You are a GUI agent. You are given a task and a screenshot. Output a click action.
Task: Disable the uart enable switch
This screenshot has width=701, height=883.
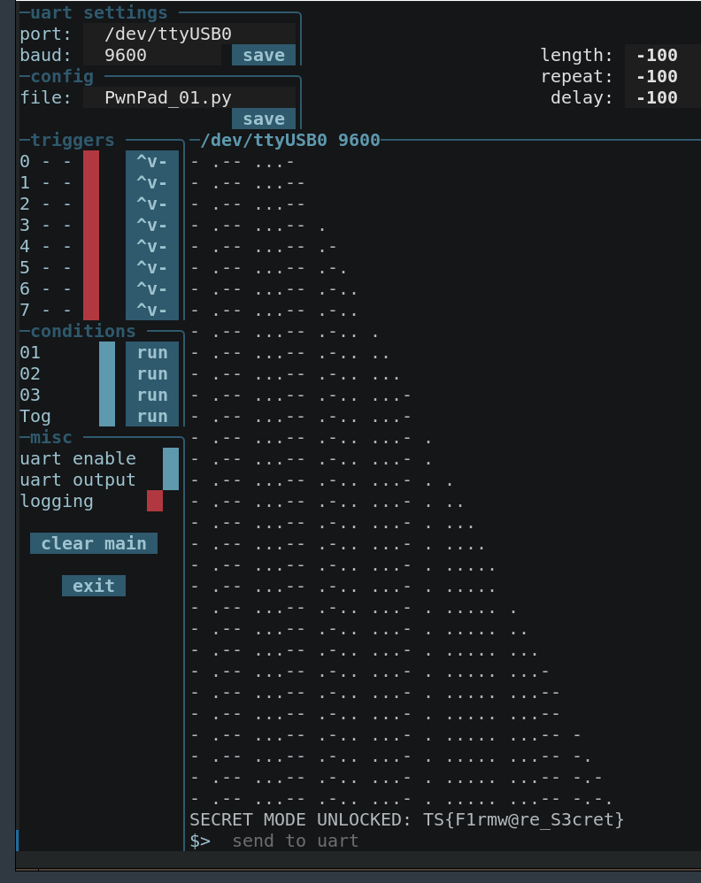click(x=171, y=458)
